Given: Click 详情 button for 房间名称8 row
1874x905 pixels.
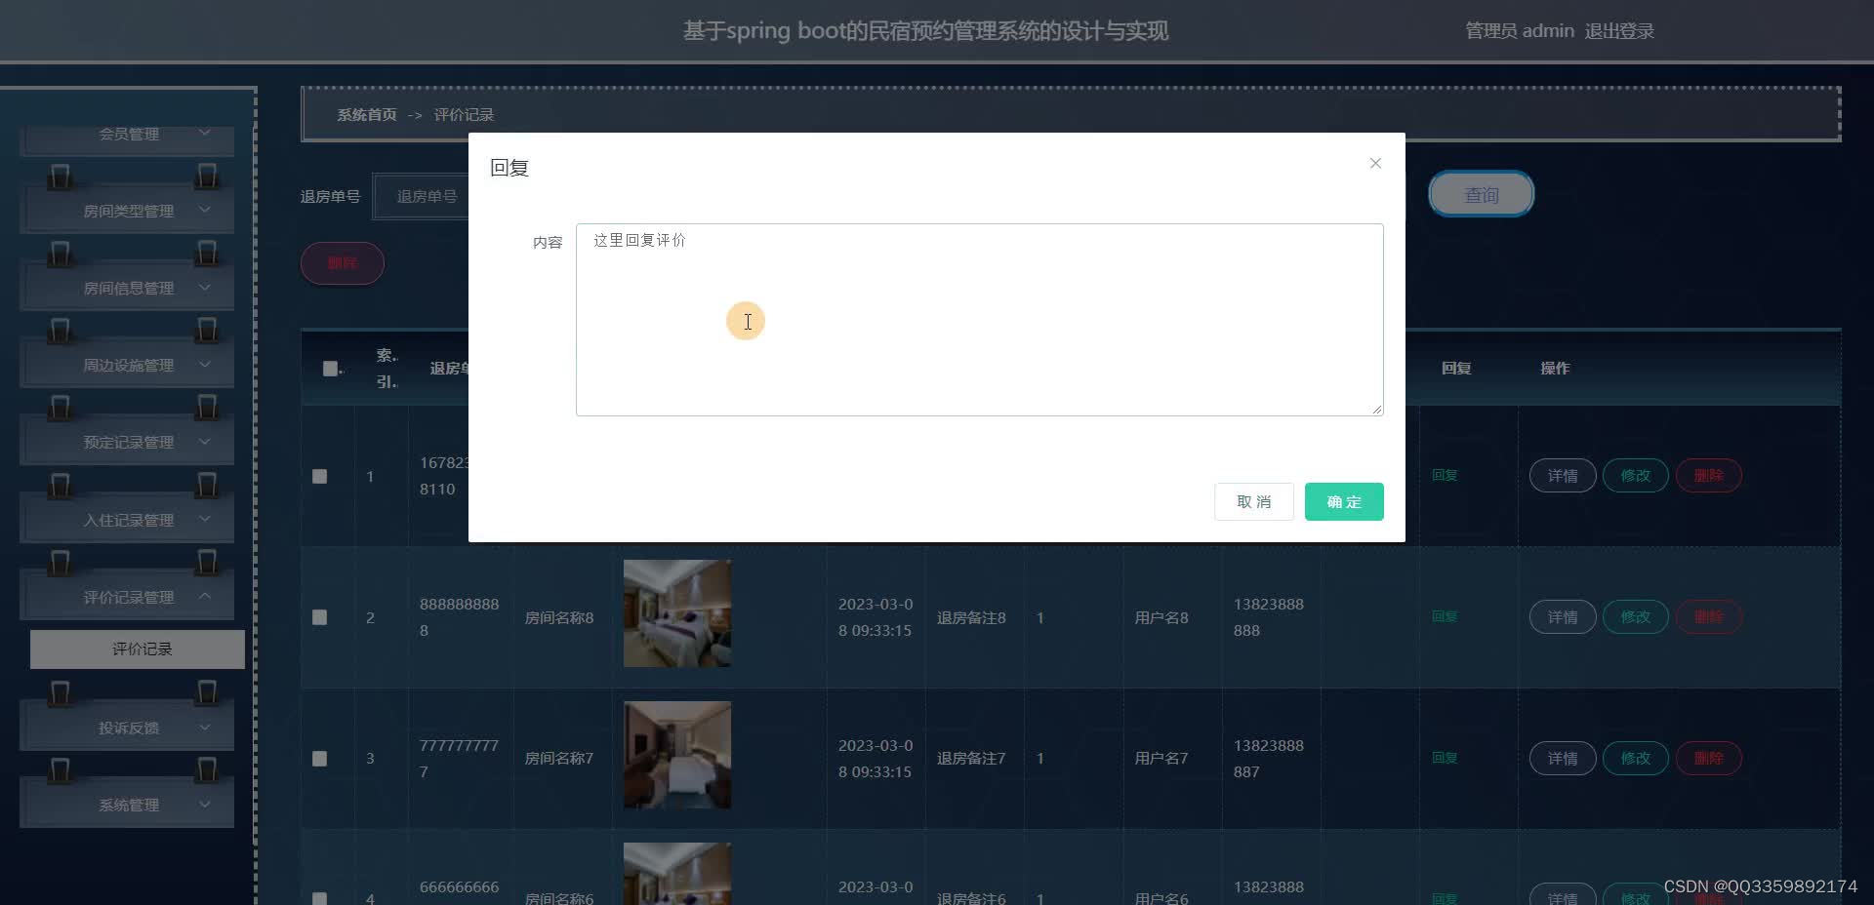Looking at the screenshot, I should point(1563,617).
